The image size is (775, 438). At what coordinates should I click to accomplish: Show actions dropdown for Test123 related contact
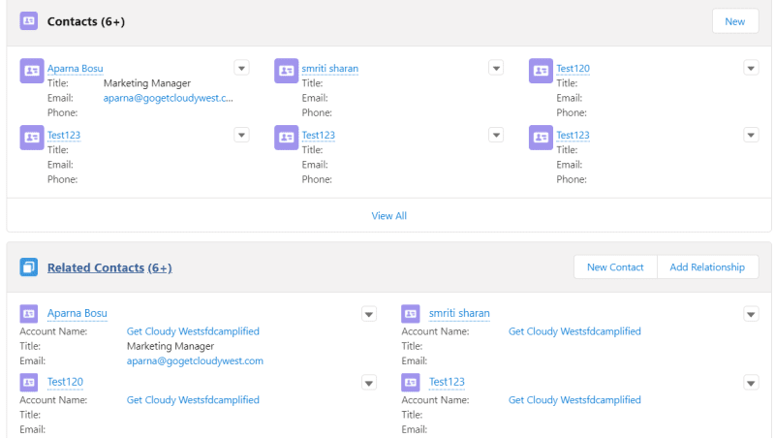pyautogui.click(x=751, y=383)
